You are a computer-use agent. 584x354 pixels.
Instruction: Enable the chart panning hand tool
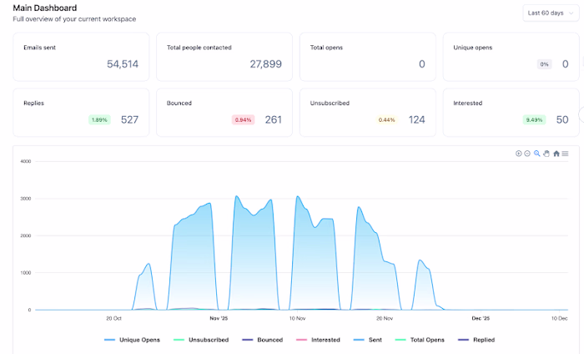pyautogui.click(x=546, y=154)
